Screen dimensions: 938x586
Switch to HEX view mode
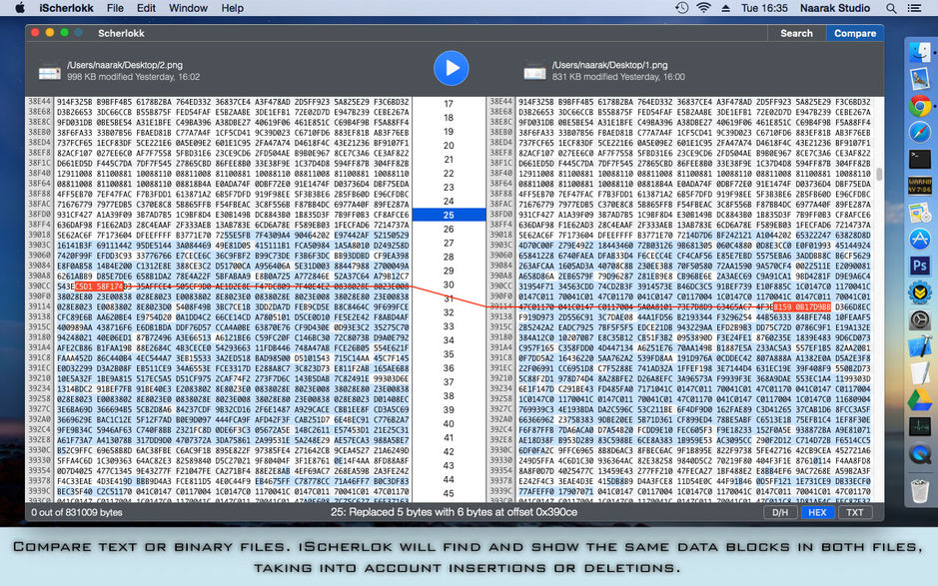point(817,512)
